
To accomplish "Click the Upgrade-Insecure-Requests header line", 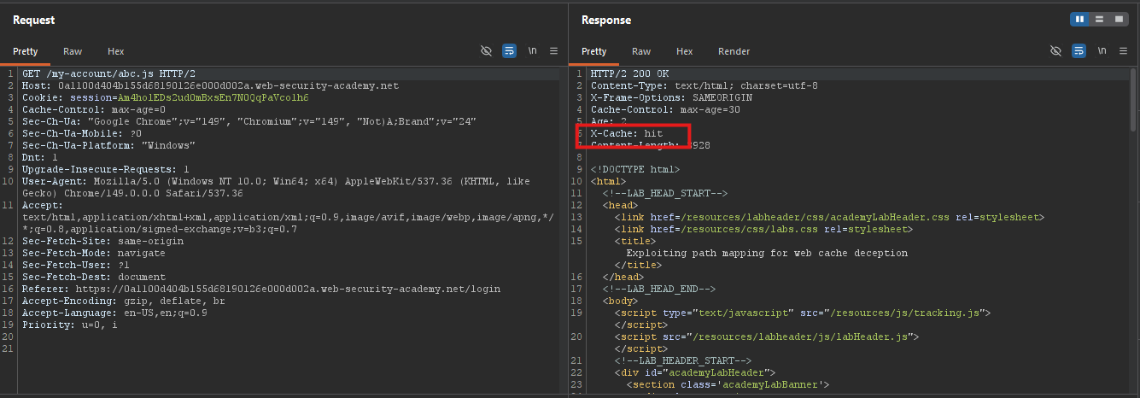I will 106,170.
